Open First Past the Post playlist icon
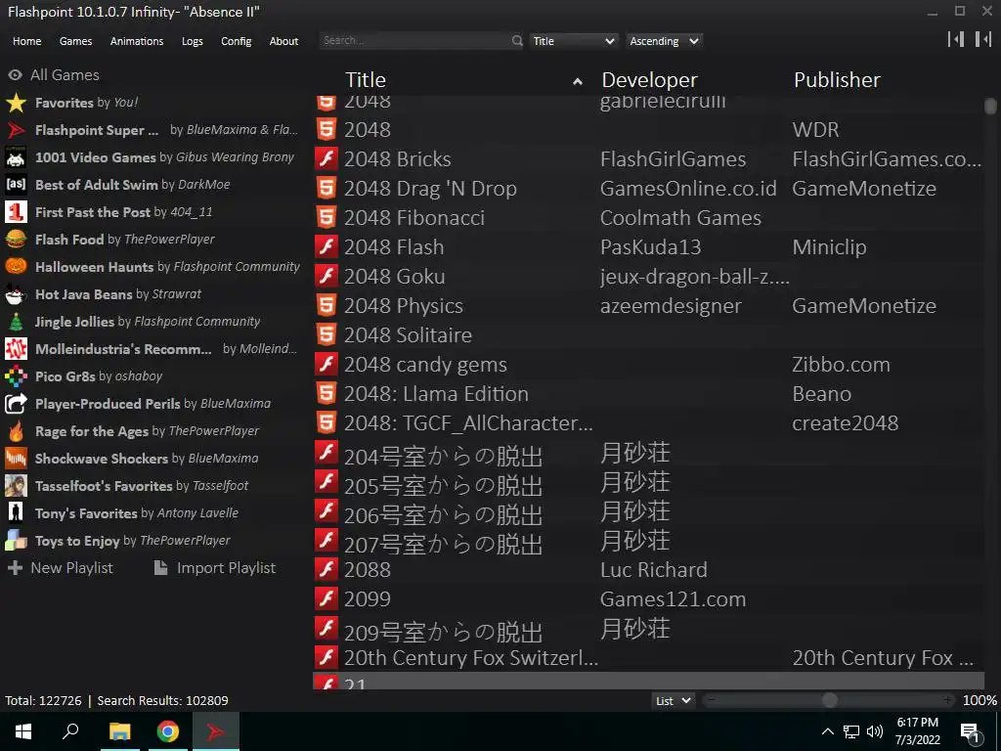Image resolution: width=1001 pixels, height=751 pixels. [16, 212]
